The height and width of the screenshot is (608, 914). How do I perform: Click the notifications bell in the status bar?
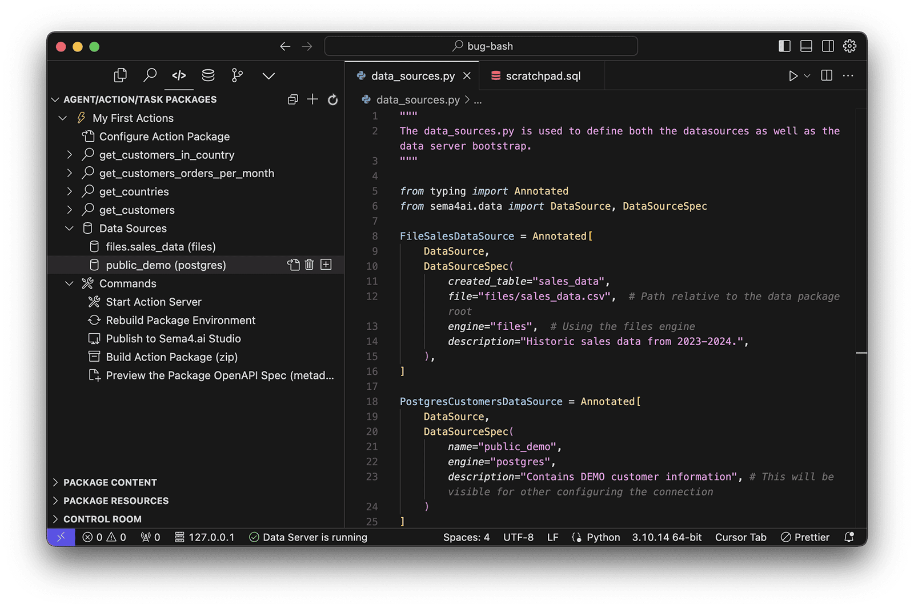[849, 537]
